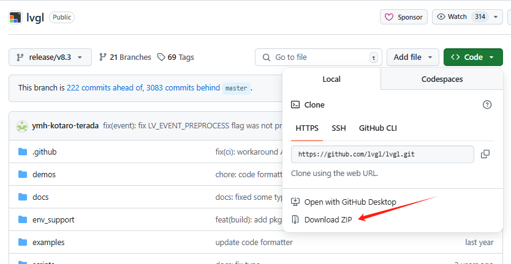Click the heart icon in Sponsor button

pyautogui.click(x=389, y=17)
